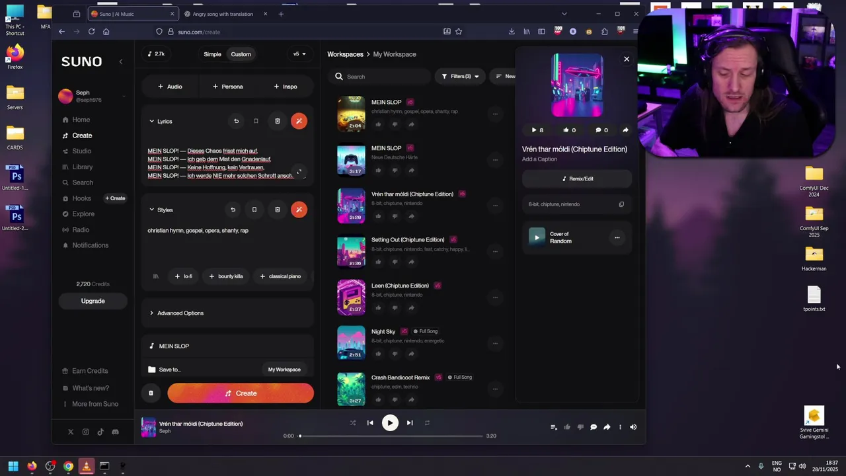Switch to the Angry song with translation tab
Screen dimensions: 846x476
click(x=223, y=14)
